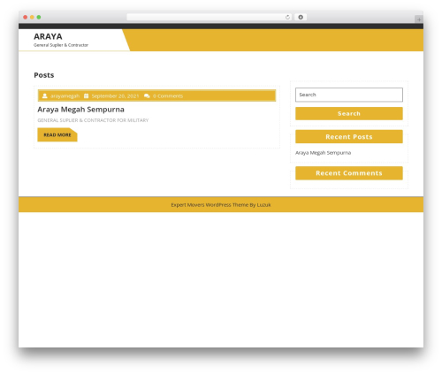
Task: Click the yellow Search button
Action: [349, 113]
